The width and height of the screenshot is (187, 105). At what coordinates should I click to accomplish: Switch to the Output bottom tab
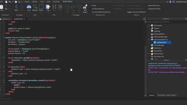tap(152, 95)
